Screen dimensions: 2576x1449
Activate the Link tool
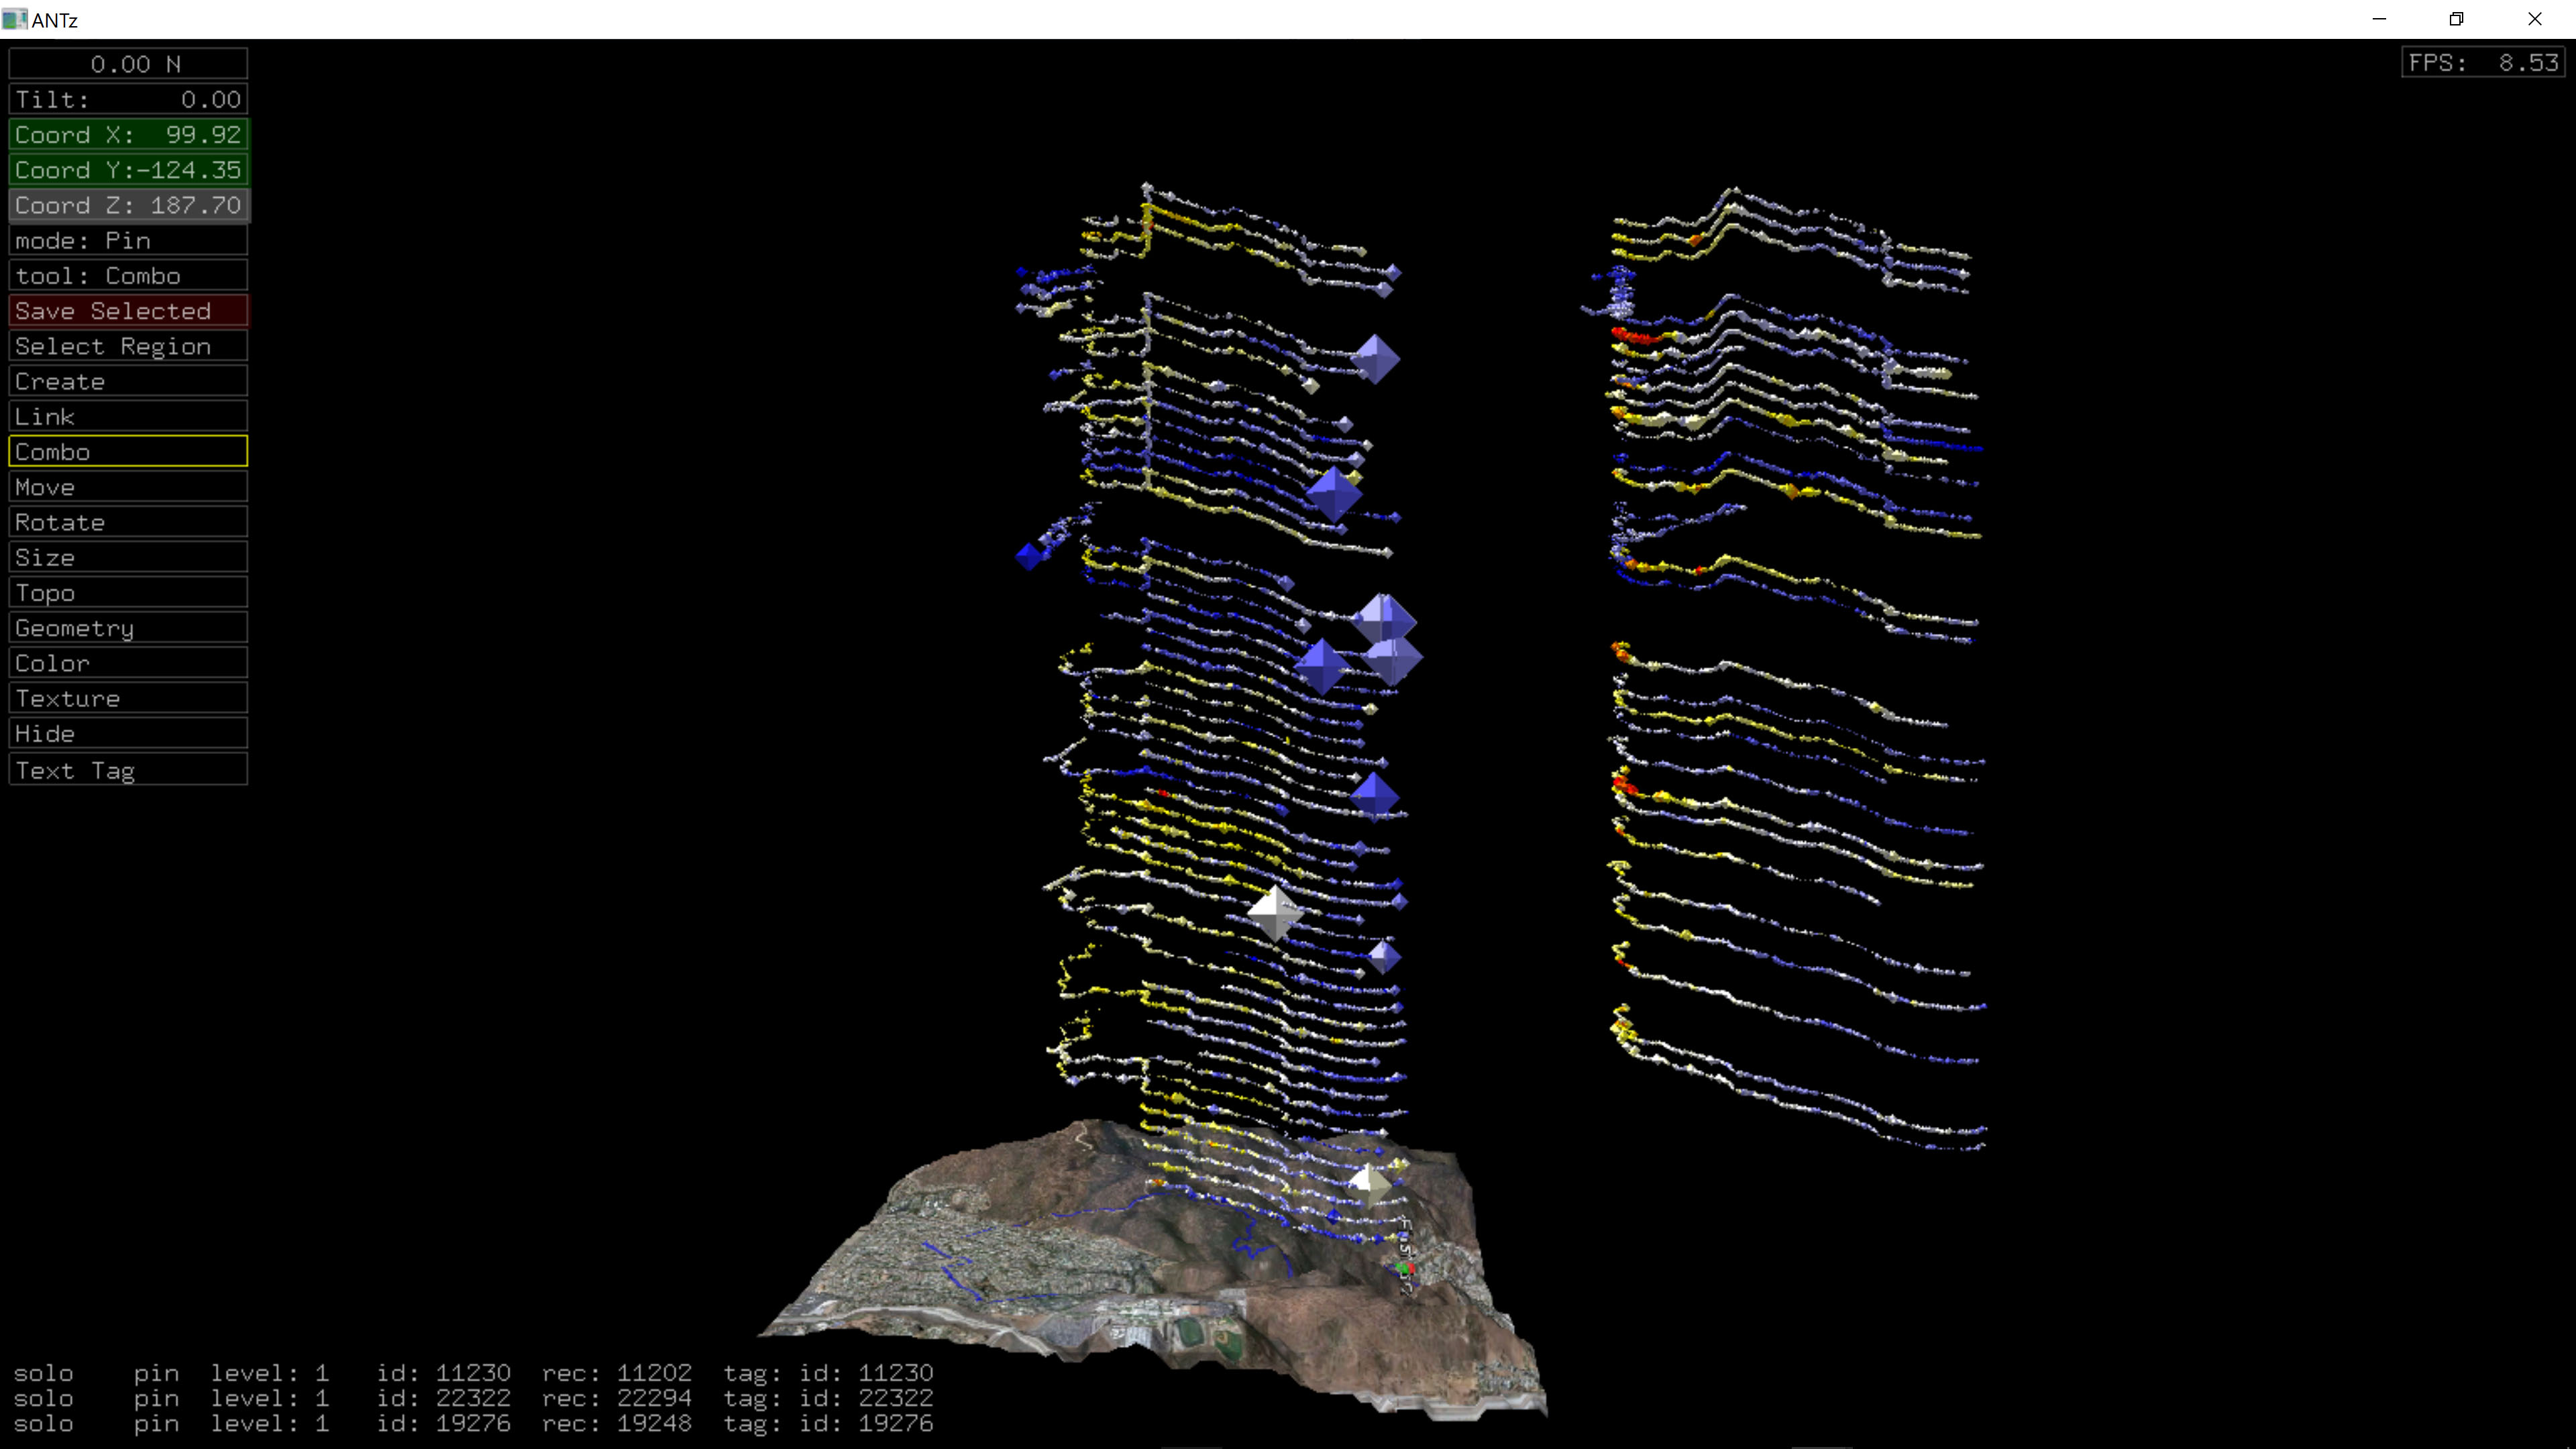pyautogui.click(x=128, y=416)
